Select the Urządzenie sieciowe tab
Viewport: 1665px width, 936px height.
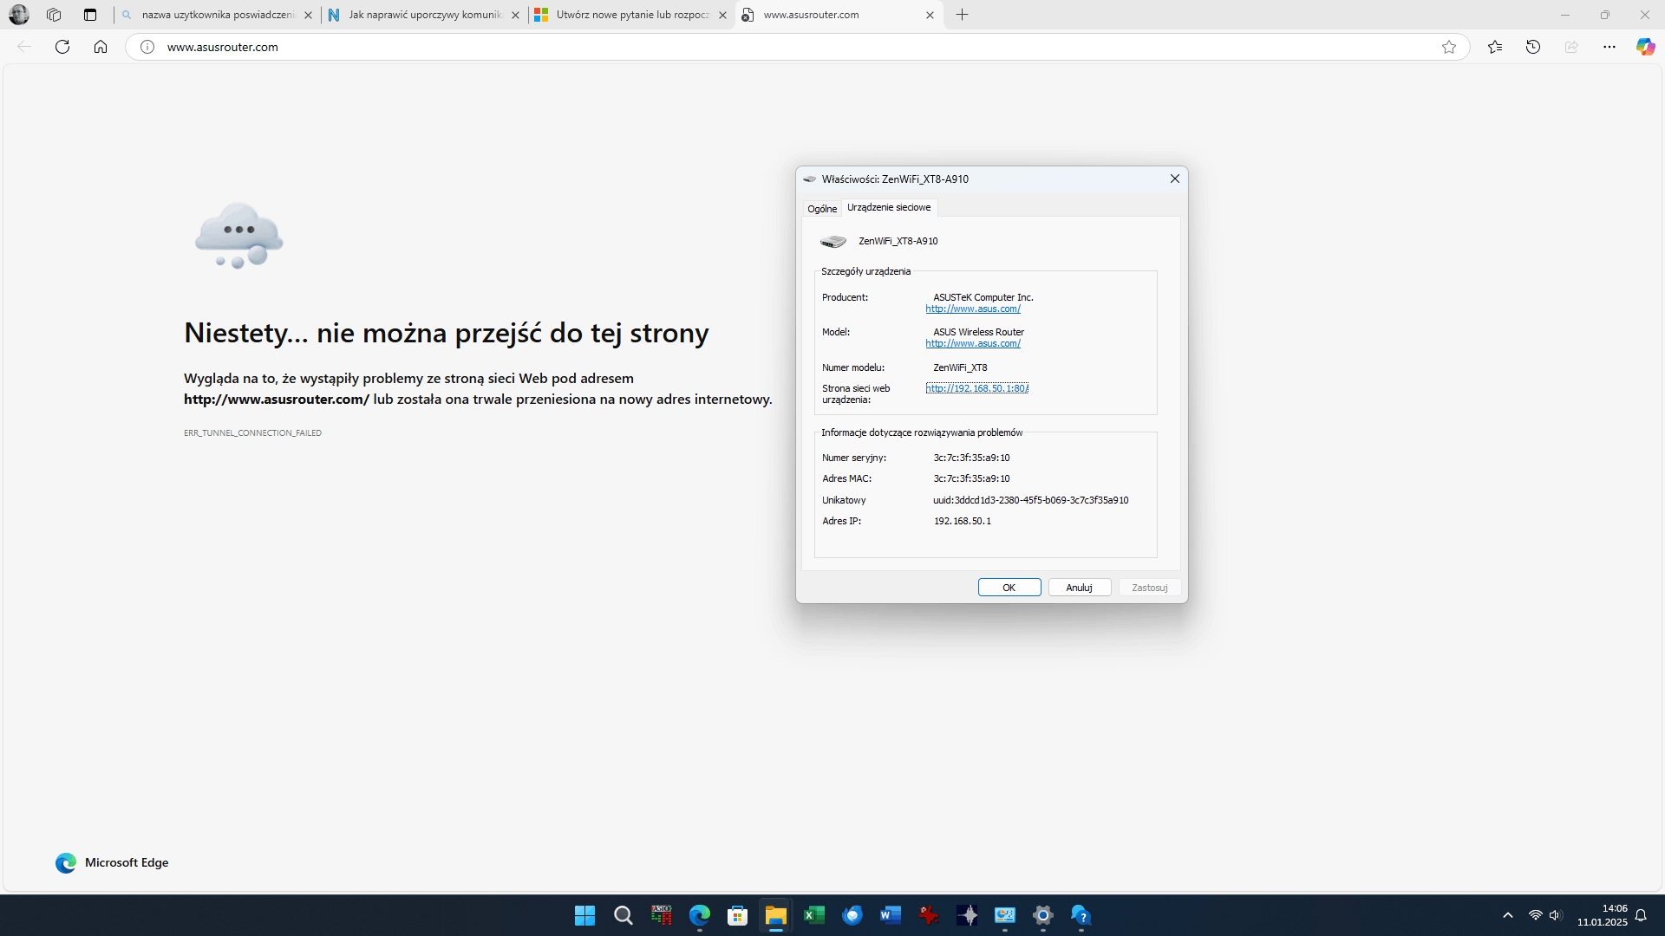click(889, 208)
